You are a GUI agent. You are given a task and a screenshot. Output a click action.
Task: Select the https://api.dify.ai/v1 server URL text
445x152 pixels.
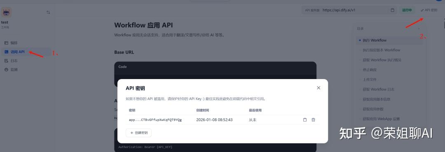(339, 10)
